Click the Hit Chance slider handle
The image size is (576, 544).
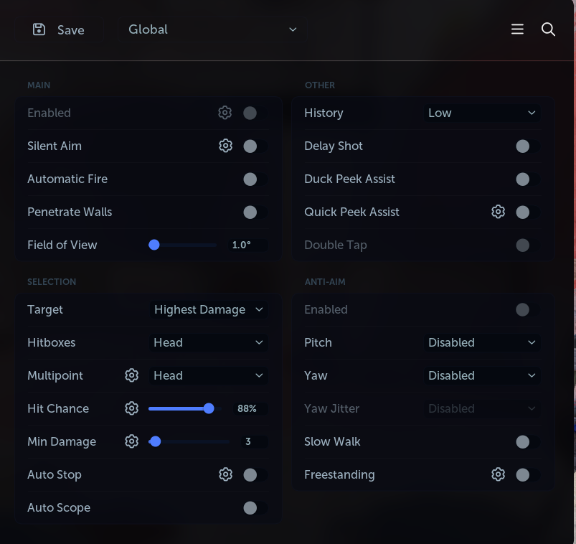[x=209, y=408]
